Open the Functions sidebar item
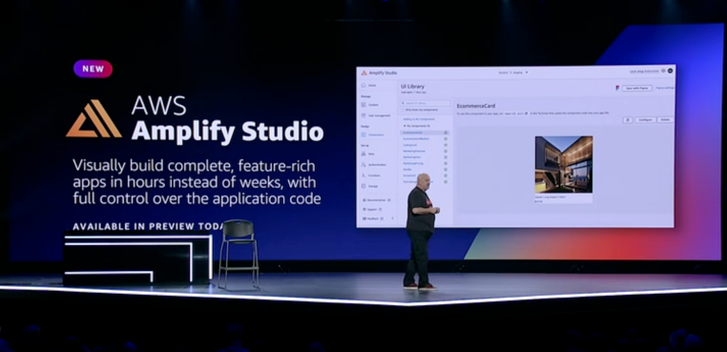This screenshot has width=727, height=352. (x=371, y=176)
